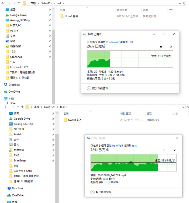Pause the copy in the 78% dialog
This screenshot has height=203, width=189.
(x=164, y=150)
